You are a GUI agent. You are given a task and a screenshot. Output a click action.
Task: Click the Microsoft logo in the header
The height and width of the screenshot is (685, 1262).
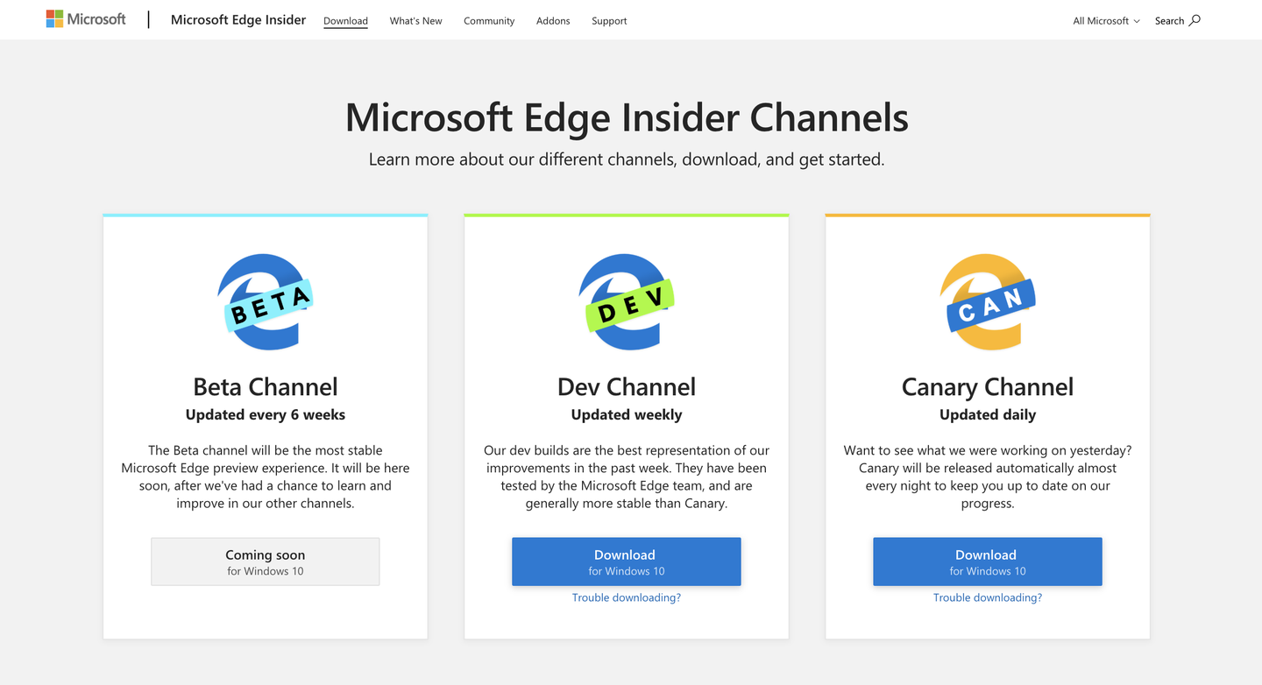[x=86, y=19]
